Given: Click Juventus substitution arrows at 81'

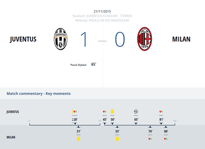Looking at the screenshot, I should 161,111.
